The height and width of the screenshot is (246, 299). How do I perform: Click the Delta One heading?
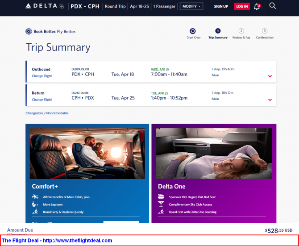(172, 186)
